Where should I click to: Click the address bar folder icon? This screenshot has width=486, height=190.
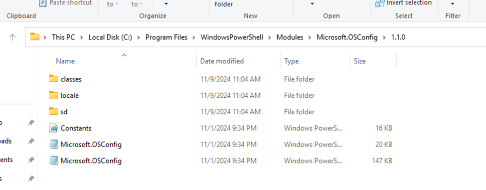pos(35,37)
